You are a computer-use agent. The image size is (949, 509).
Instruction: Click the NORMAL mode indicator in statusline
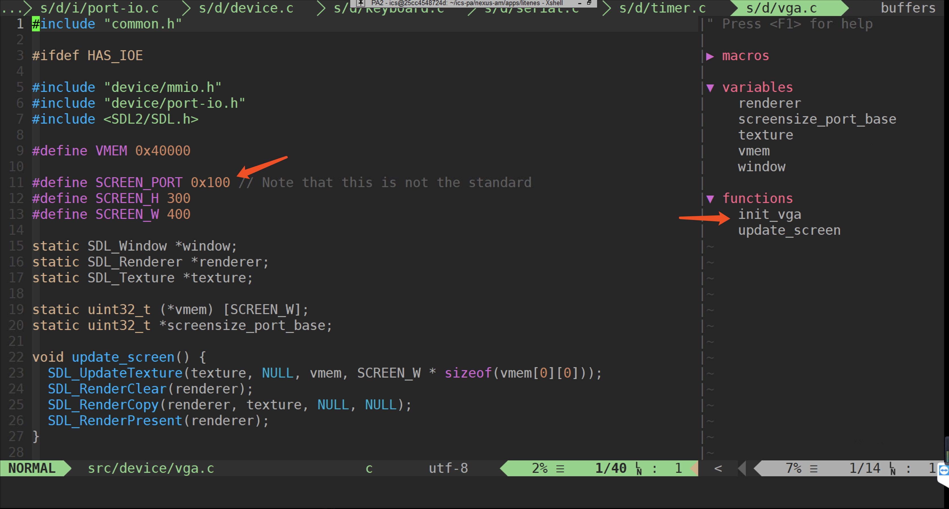(x=32, y=468)
